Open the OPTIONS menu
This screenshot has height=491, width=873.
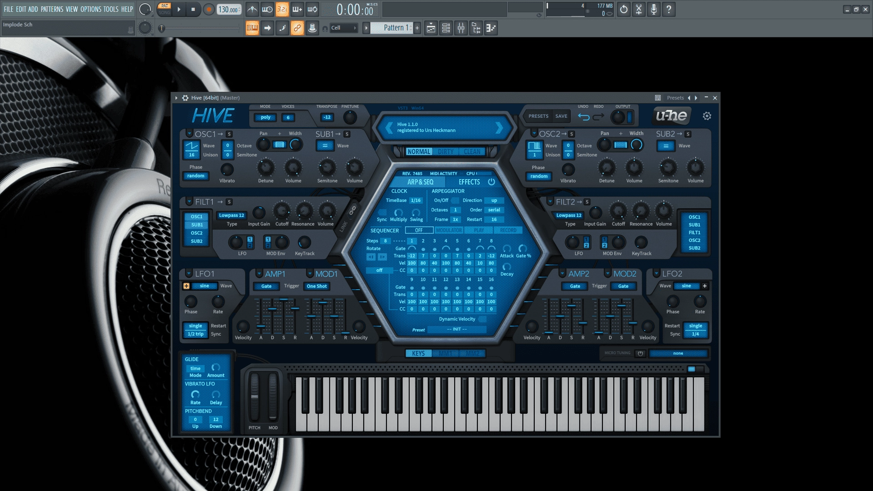tap(91, 9)
